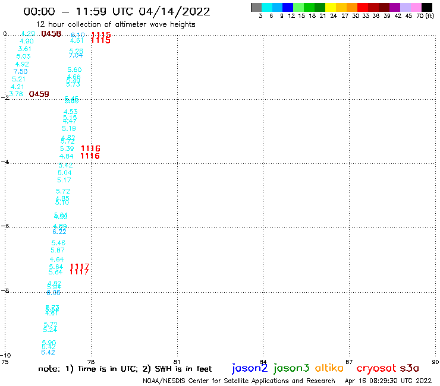Select the 'jason3' satellite label
Image resolution: width=440 pixels, height=386 pixels.
291,368
